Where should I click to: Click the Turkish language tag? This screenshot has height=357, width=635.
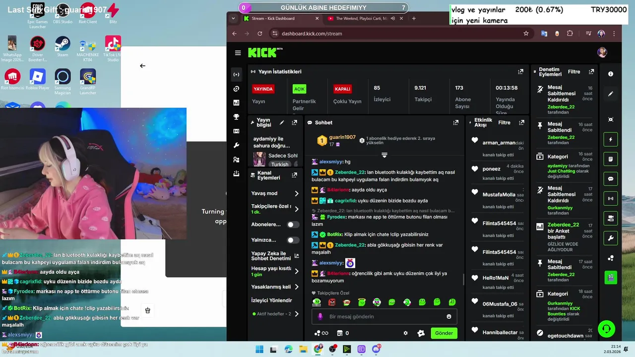pyautogui.click(x=280, y=165)
